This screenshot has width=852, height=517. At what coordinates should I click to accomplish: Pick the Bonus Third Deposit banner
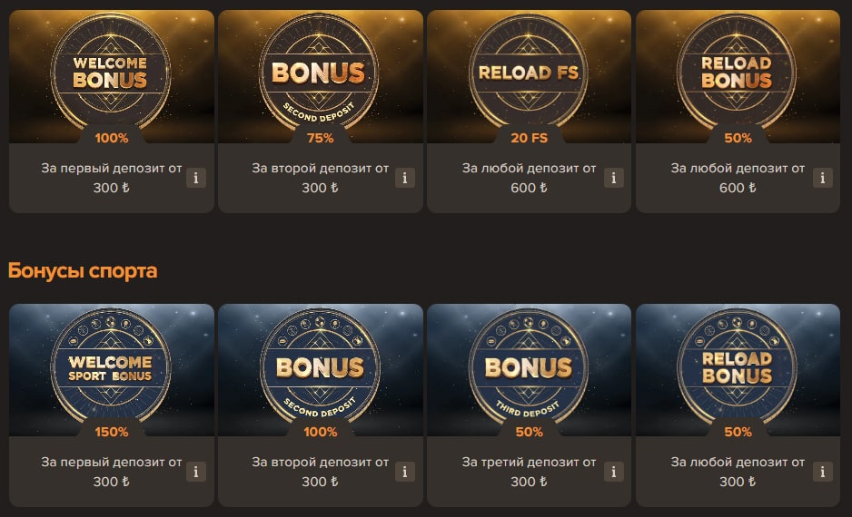(530, 370)
